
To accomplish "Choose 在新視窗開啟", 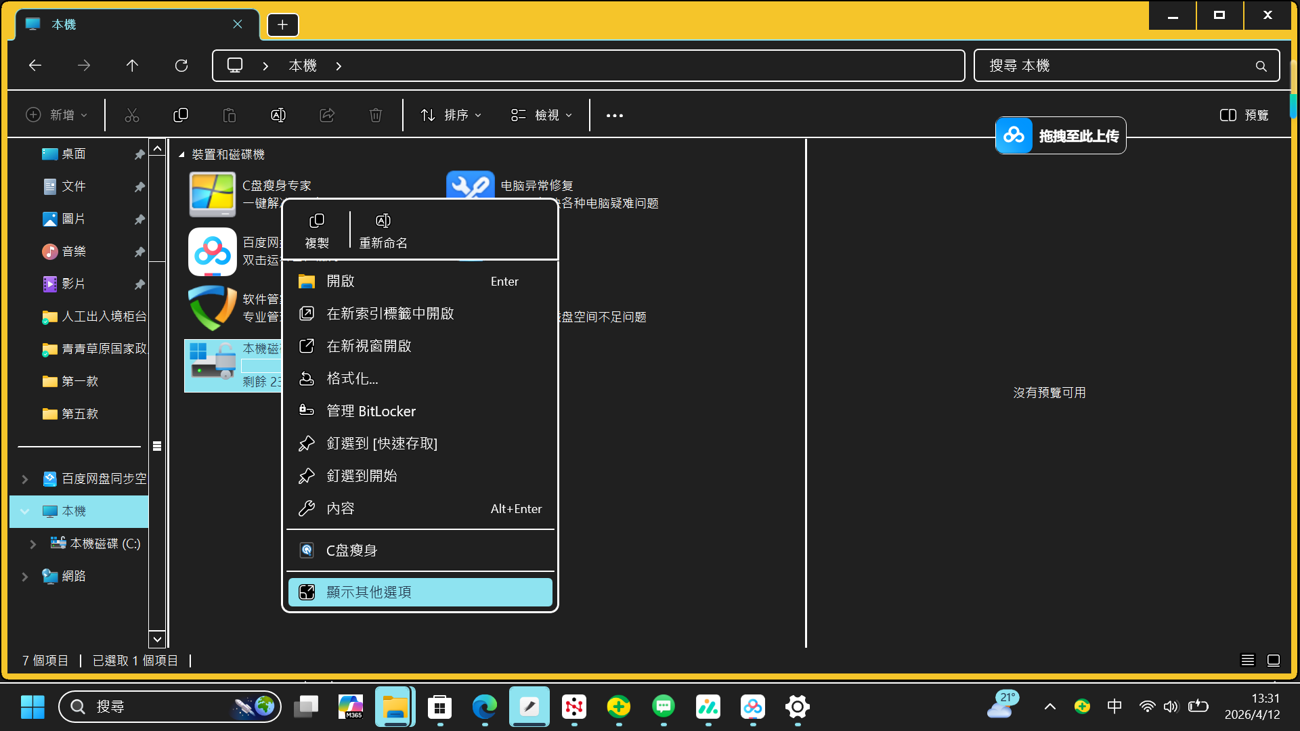I will coord(420,347).
